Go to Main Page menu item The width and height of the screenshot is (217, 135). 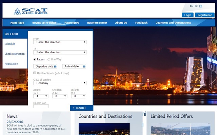tap(17, 23)
